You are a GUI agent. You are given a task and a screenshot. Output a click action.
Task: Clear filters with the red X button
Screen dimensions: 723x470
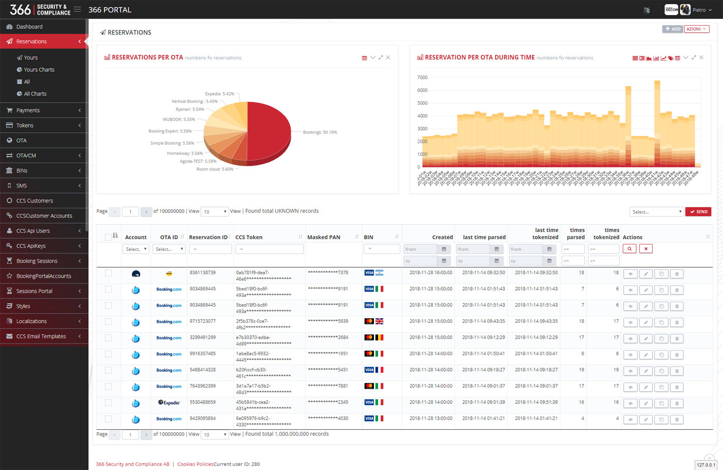click(646, 249)
